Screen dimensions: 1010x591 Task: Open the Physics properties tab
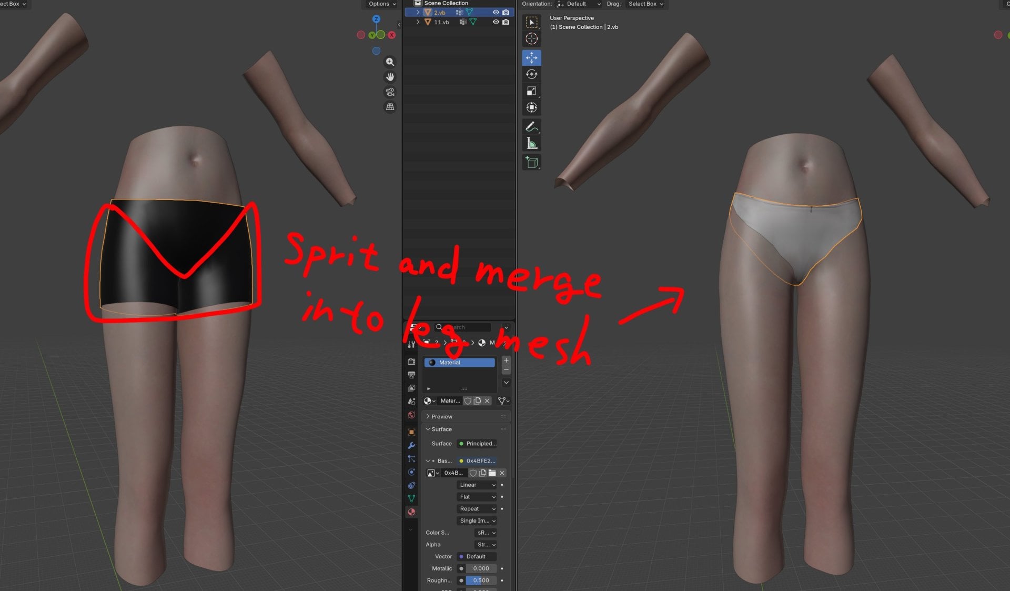point(411,472)
